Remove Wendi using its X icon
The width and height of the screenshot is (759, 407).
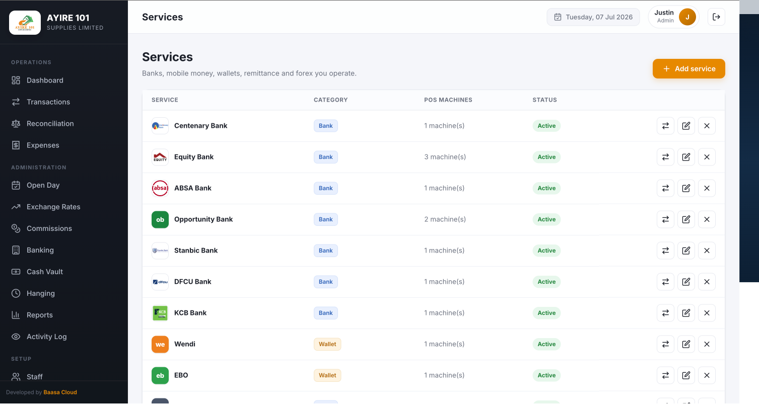coord(707,344)
